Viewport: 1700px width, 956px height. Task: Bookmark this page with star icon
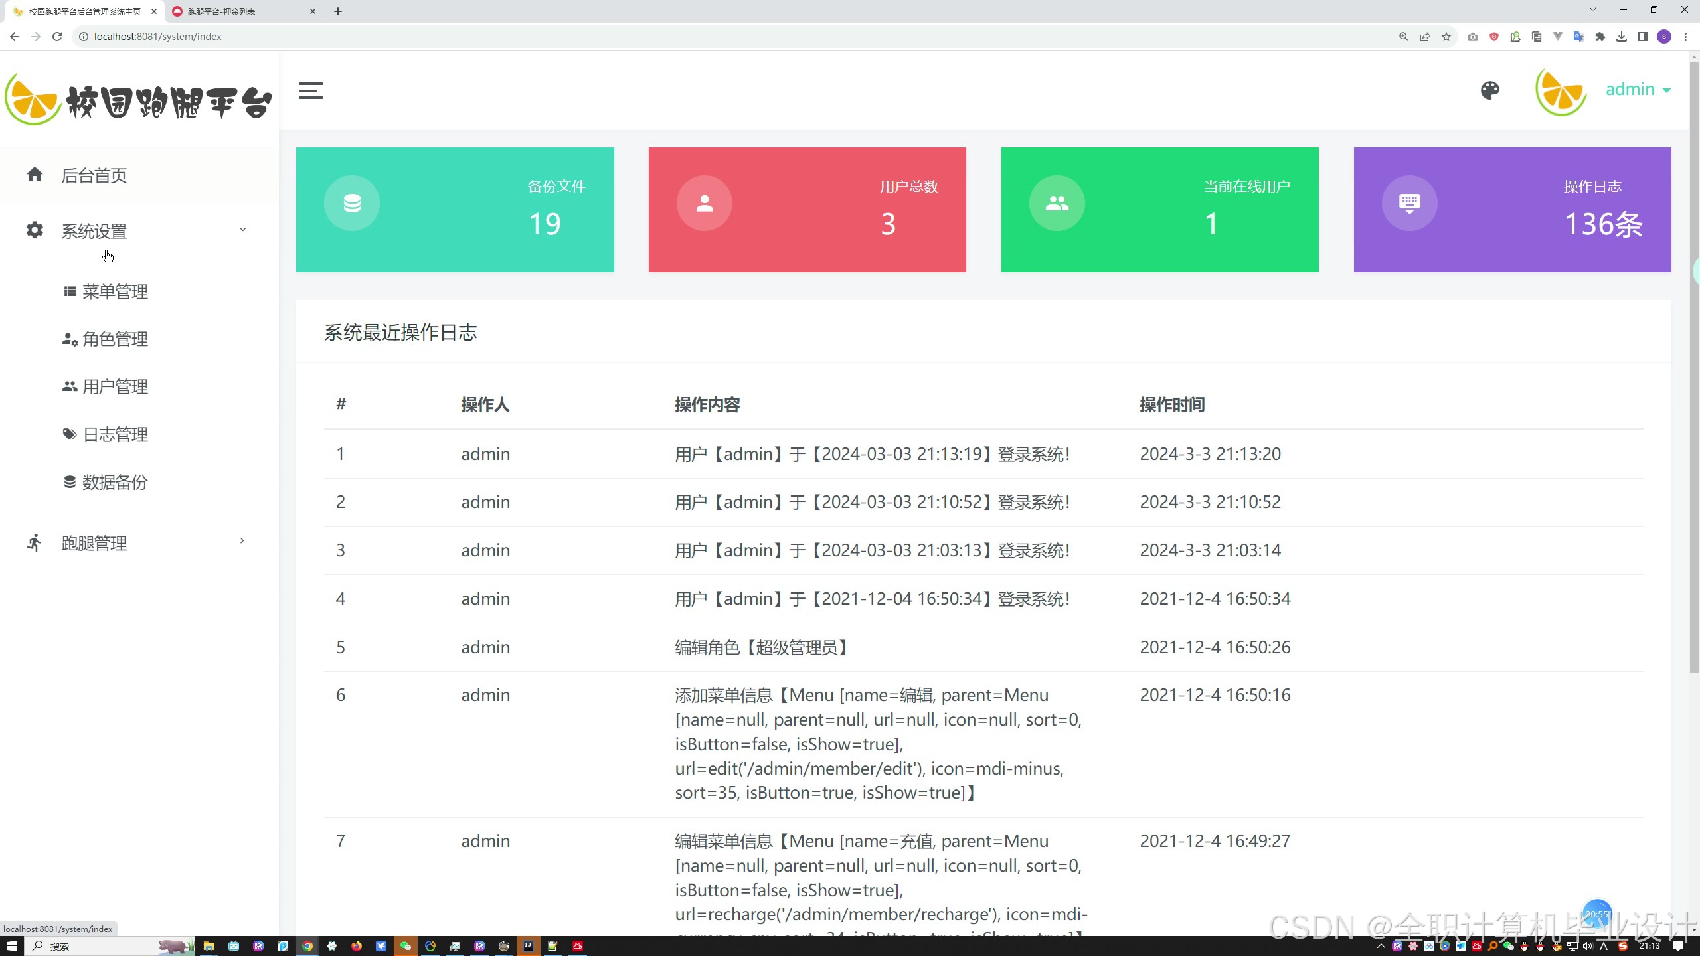(1446, 37)
